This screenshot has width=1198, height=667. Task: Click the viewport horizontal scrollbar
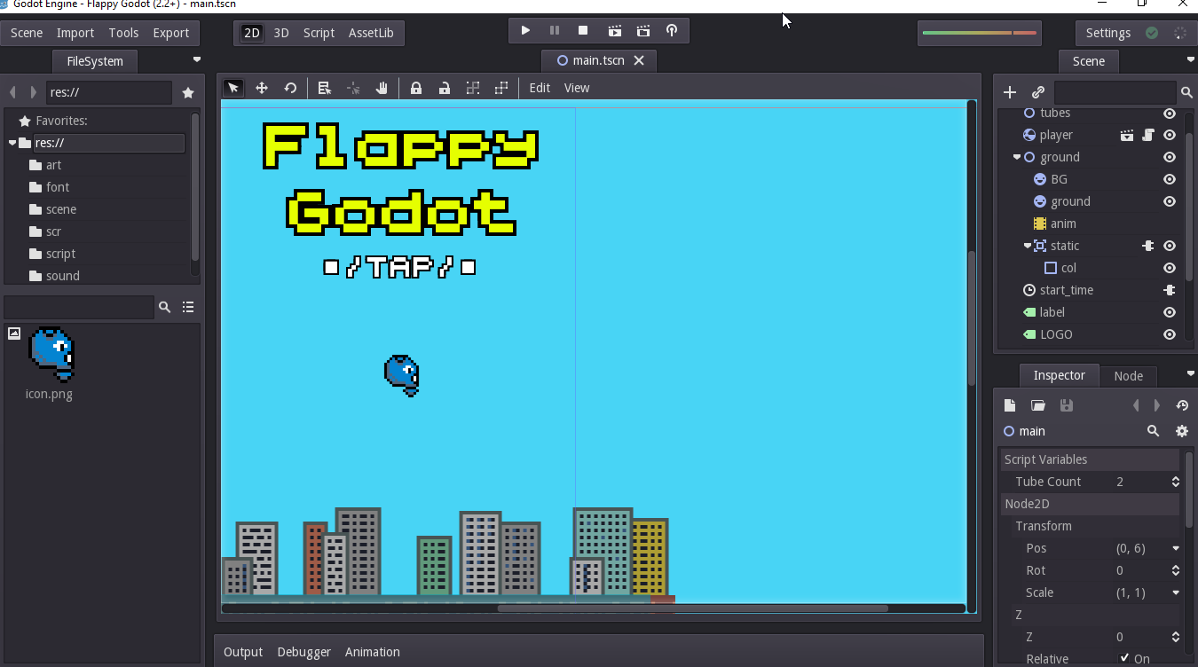pos(692,608)
